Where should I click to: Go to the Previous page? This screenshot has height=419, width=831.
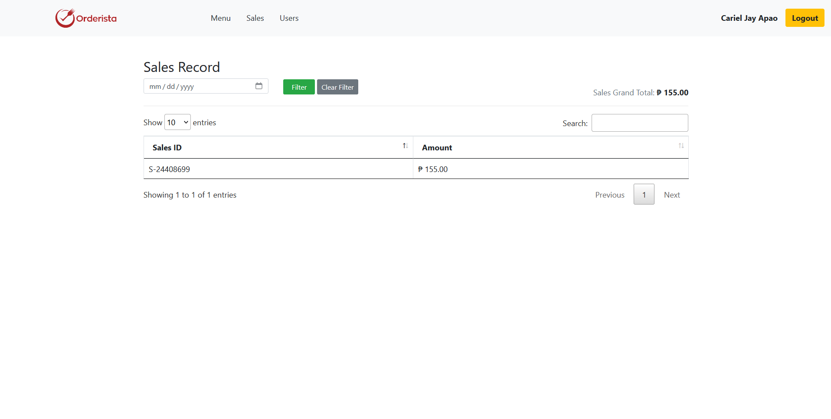609,195
